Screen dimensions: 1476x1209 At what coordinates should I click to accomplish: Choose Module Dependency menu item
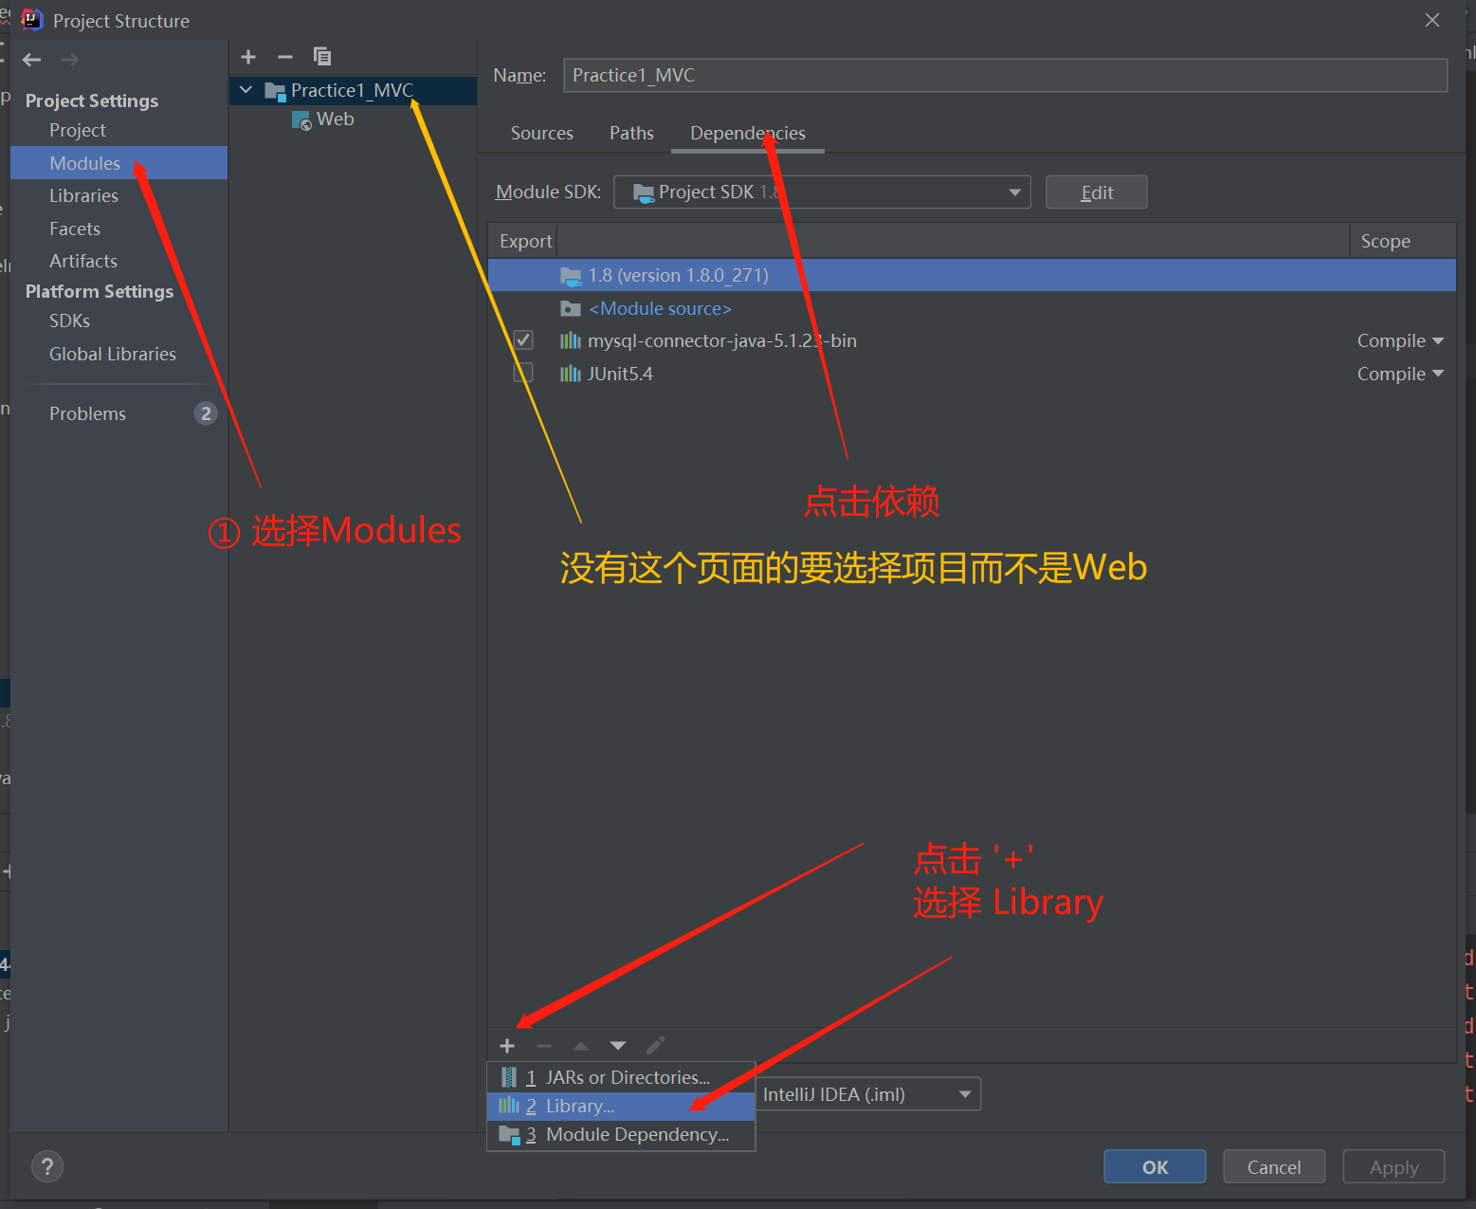pos(621,1134)
